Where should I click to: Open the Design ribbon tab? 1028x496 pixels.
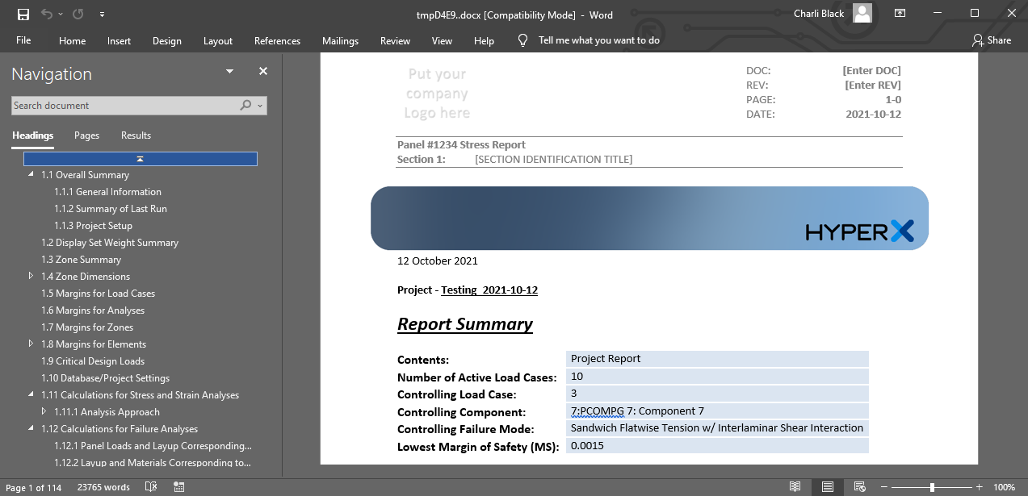[167, 40]
